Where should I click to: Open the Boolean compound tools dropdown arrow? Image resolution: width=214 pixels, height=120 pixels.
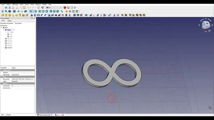point(89,15)
